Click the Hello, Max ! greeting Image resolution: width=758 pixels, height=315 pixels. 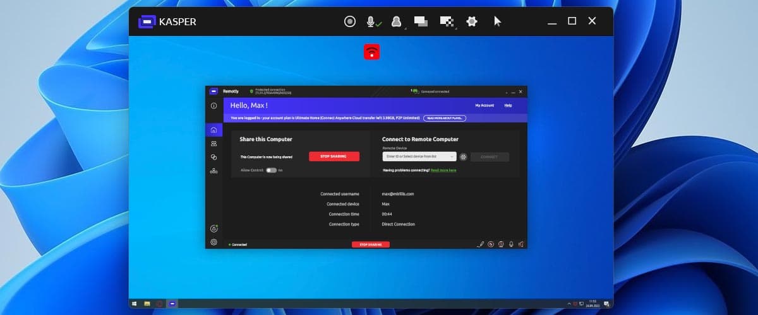(249, 105)
